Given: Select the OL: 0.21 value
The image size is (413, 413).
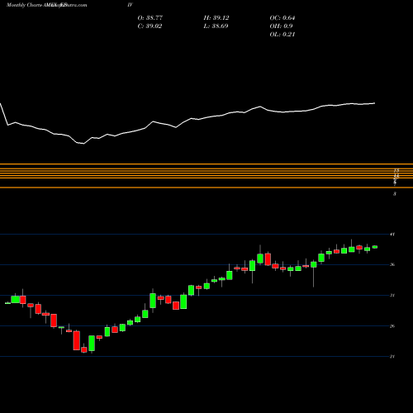Looking at the screenshot, I should click(x=282, y=35).
